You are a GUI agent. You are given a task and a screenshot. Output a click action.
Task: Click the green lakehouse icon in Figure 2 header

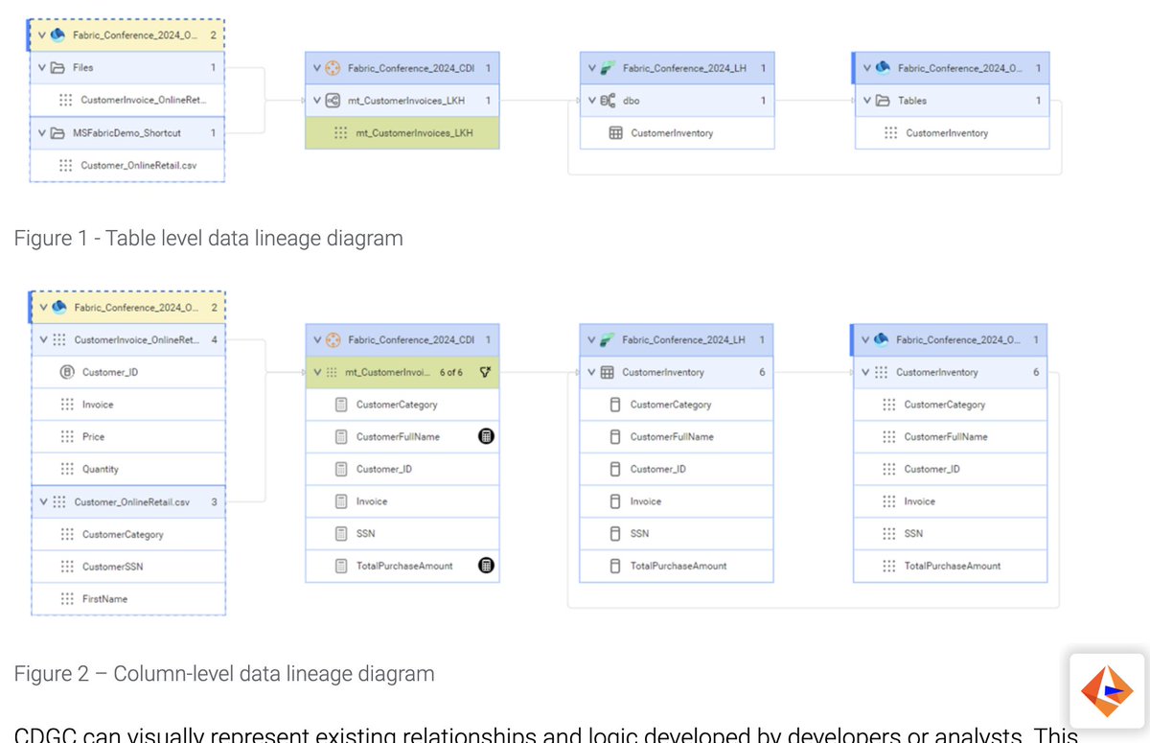point(608,339)
